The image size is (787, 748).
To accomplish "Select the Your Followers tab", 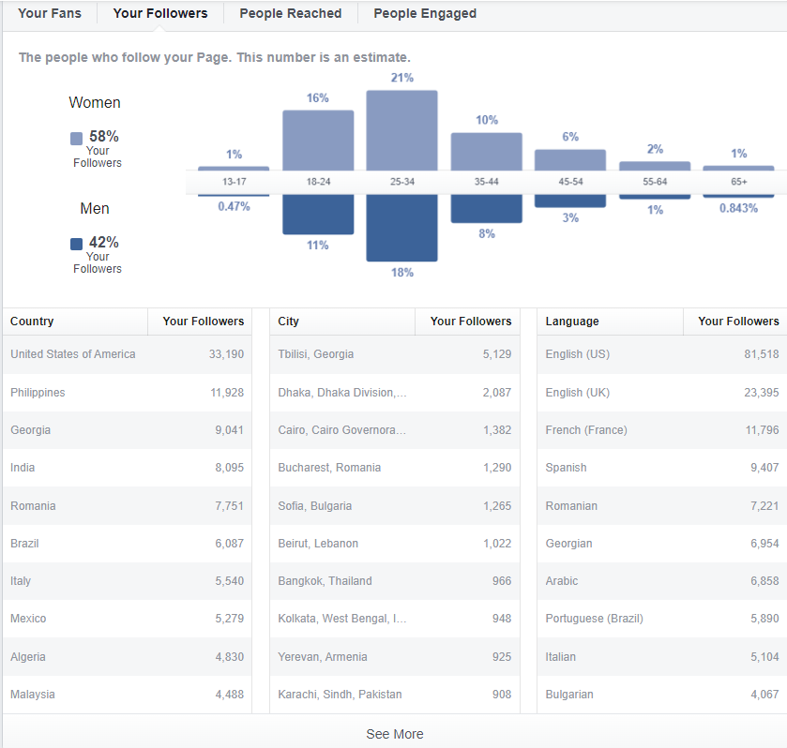I will pyautogui.click(x=160, y=13).
